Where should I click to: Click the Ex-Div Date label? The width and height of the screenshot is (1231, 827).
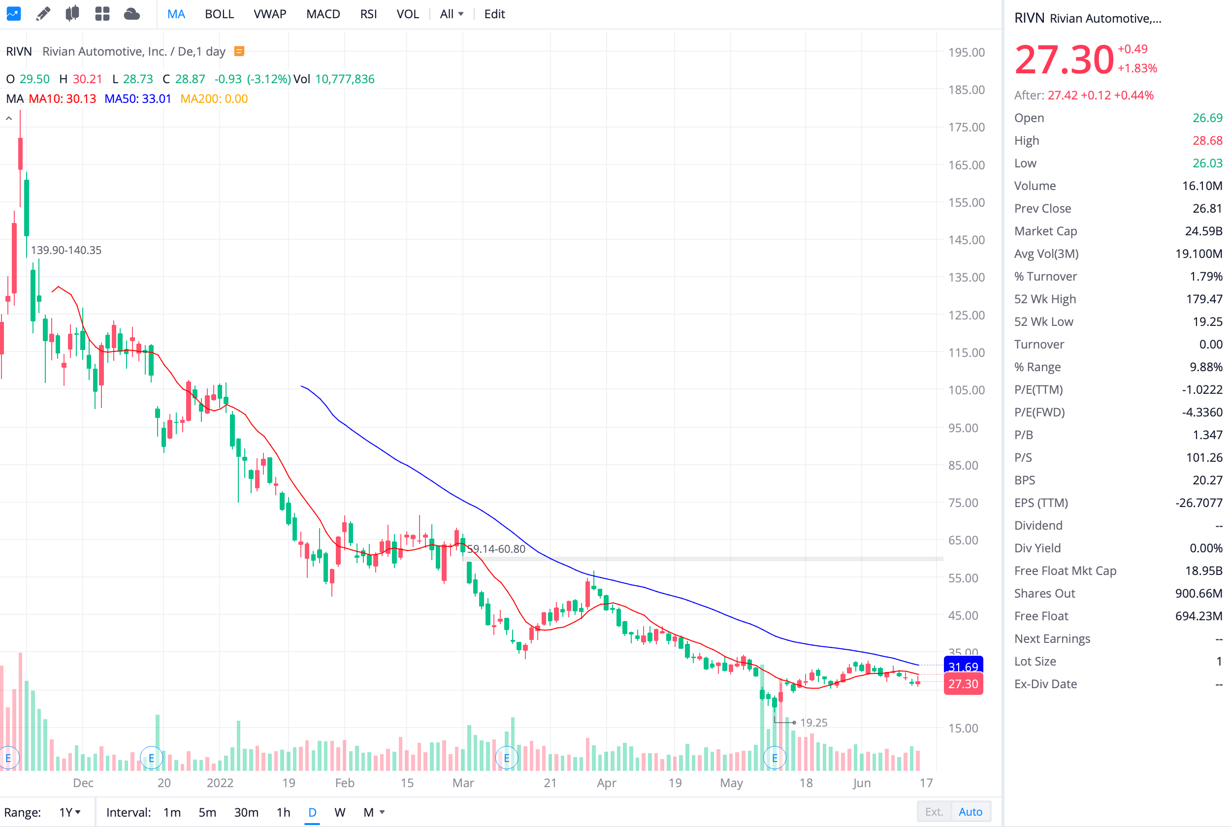tap(1045, 684)
